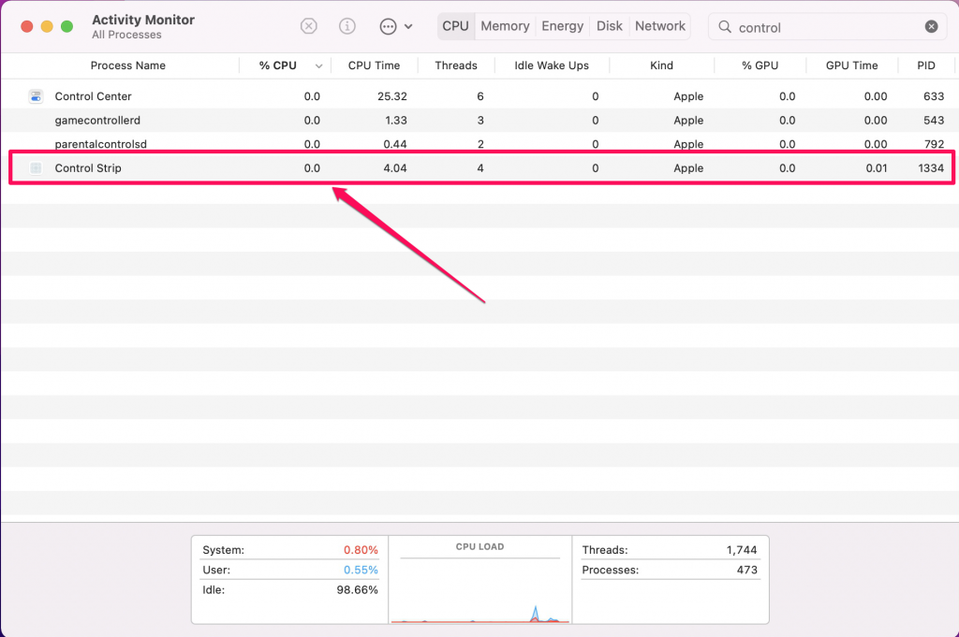Select the CPU tab
Image resolution: width=959 pixels, height=637 pixels.
coord(456,26)
